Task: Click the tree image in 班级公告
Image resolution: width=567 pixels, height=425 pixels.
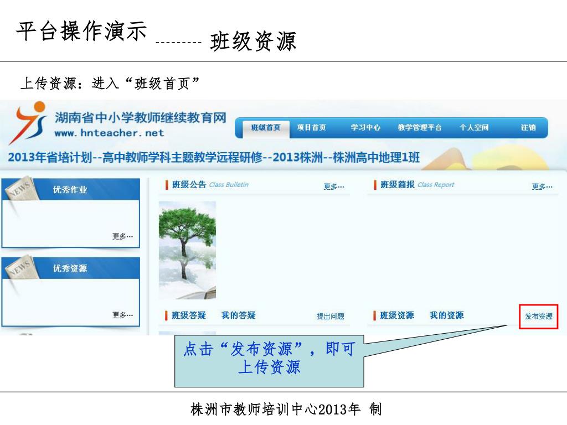Action: point(187,250)
